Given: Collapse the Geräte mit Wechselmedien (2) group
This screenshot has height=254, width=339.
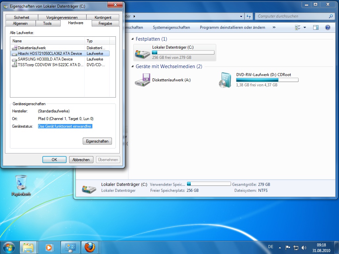Looking at the screenshot, I should (x=132, y=66).
